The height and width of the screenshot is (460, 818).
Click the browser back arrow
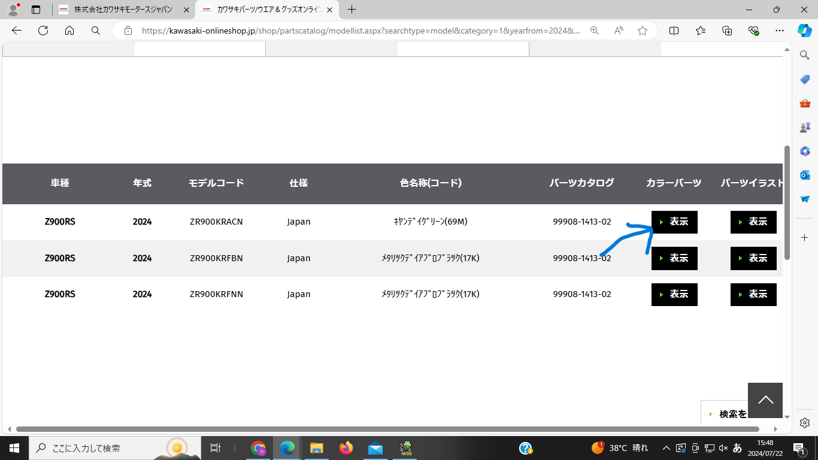[x=16, y=31]
